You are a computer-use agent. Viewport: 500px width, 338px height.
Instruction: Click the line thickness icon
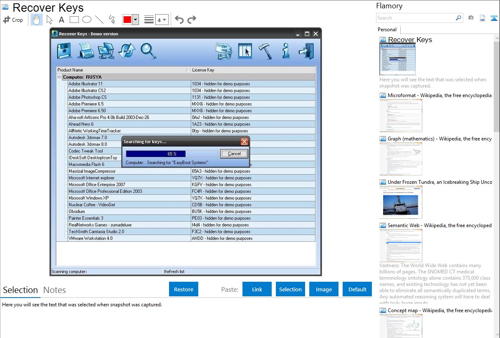149,20
